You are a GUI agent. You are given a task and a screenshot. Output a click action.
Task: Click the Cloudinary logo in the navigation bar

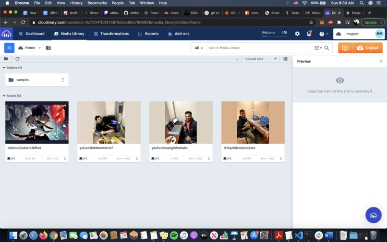(6, 34)
